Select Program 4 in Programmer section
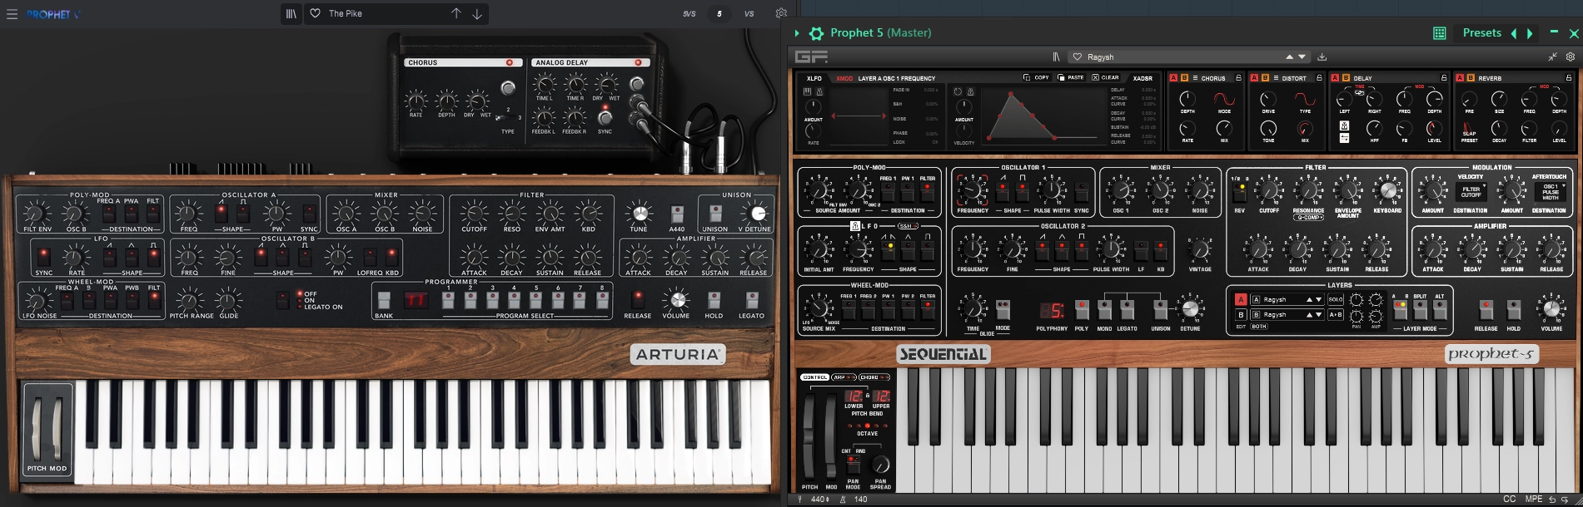The width and height of the screenshot is (1583, 507). [514, 301]
